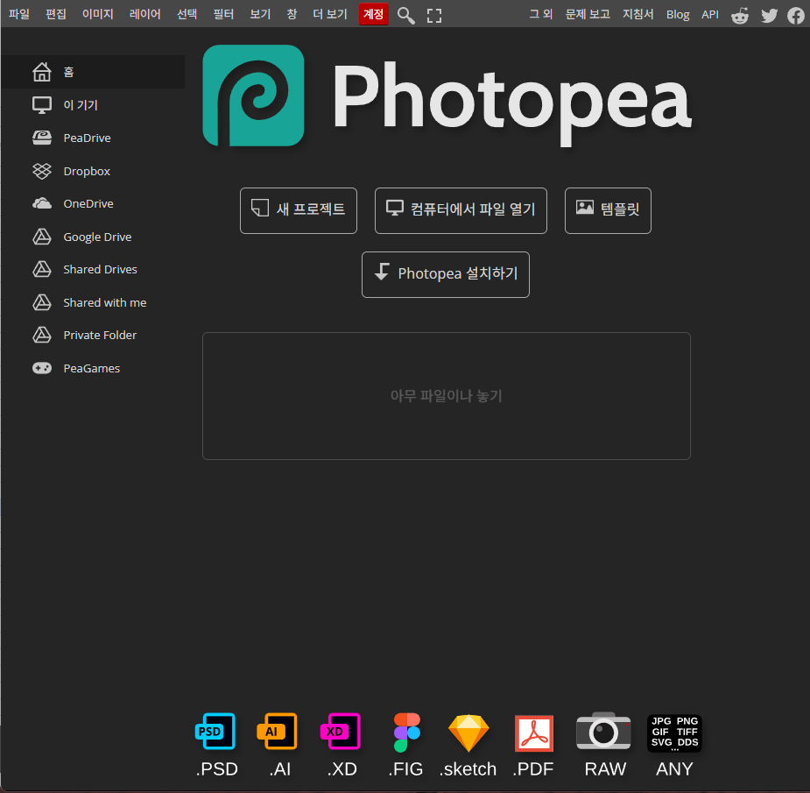Select Dropbox text in the sidebar
The height and width of the screenshot is (793, 810).
click(87, 171)
